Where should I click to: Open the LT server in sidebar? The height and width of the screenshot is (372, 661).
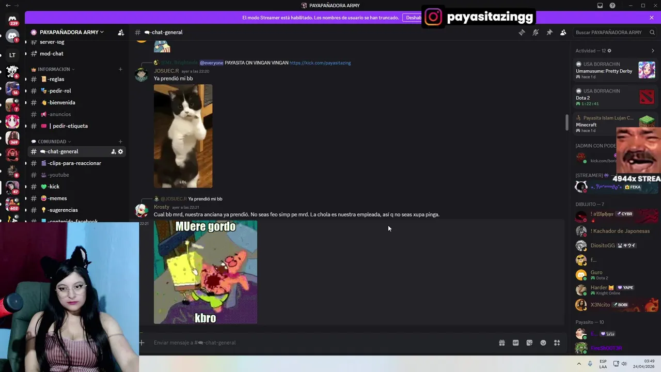pos(12,55)
